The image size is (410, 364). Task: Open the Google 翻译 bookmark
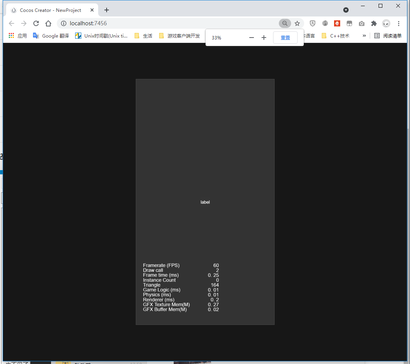click(51, 36)
